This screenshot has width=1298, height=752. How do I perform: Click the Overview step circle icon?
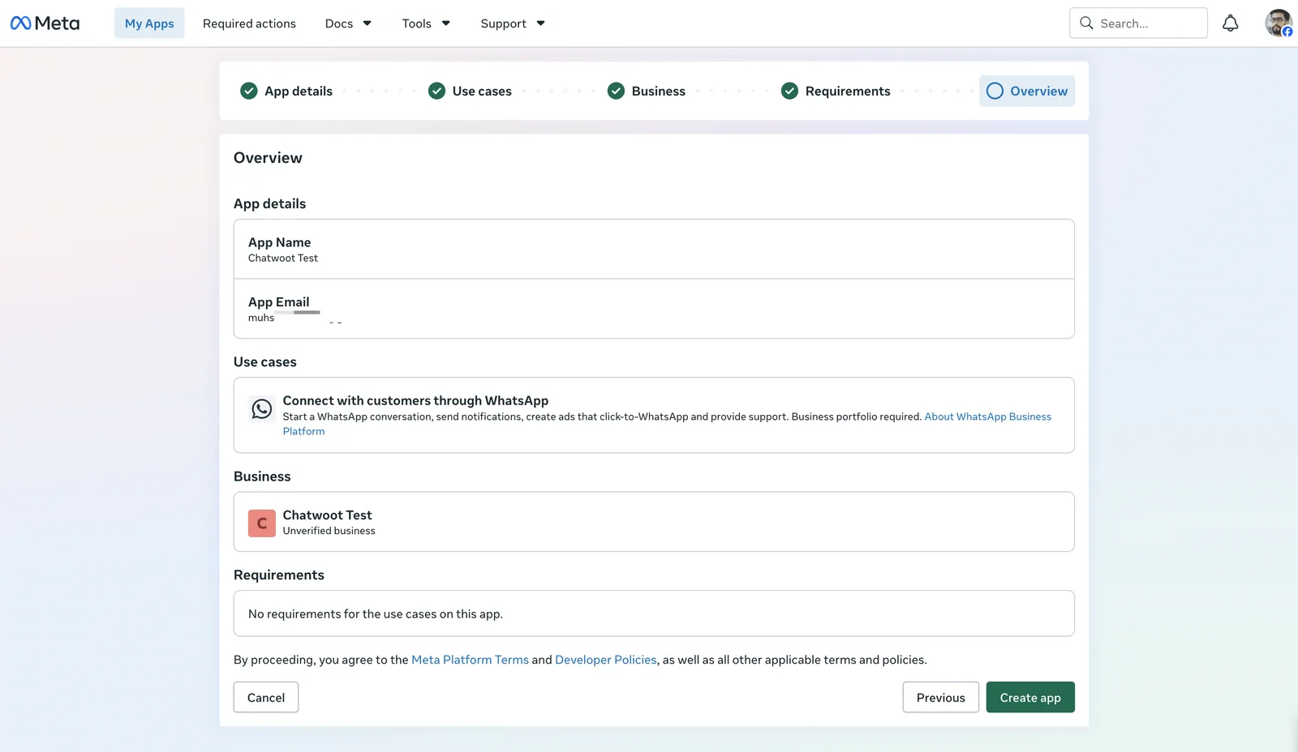(995, 91)
